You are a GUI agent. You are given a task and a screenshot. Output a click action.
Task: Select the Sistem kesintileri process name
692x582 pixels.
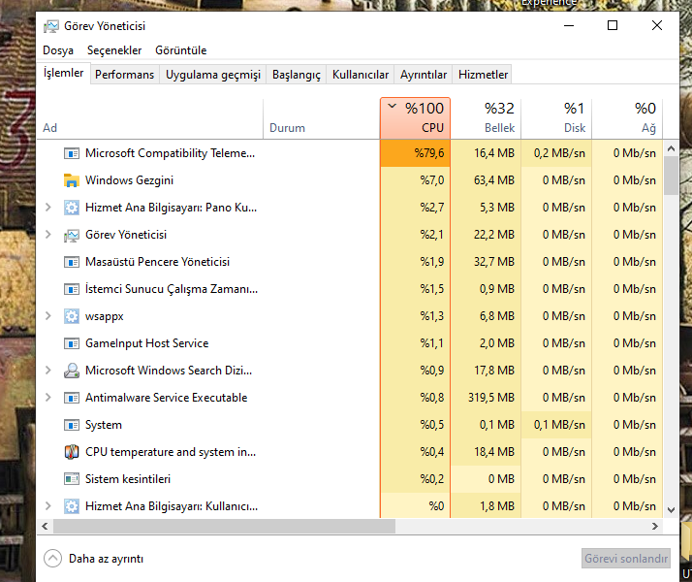click(x=128, y=479)
